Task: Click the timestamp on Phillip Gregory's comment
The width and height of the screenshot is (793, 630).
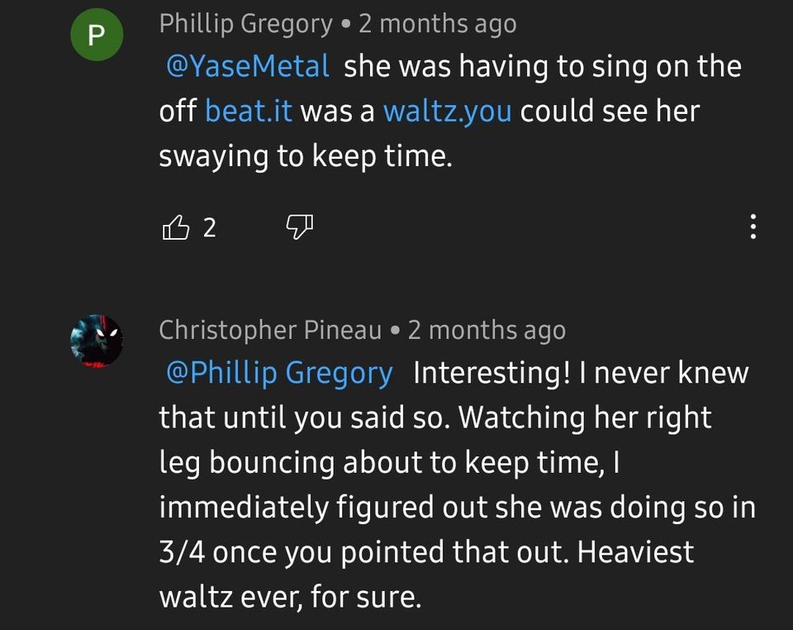Action: (437, 23)
